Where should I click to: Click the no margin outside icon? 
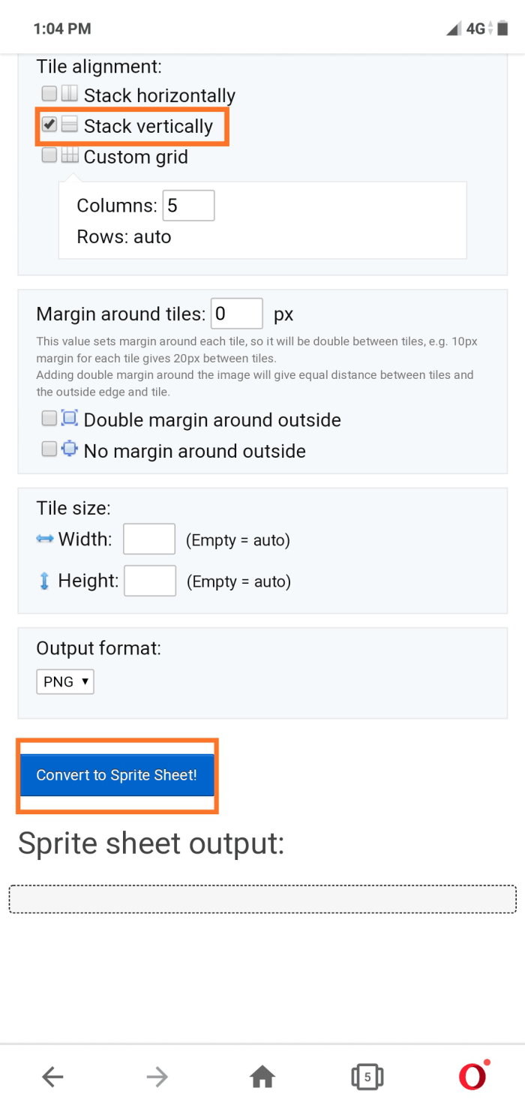[70, 449]
